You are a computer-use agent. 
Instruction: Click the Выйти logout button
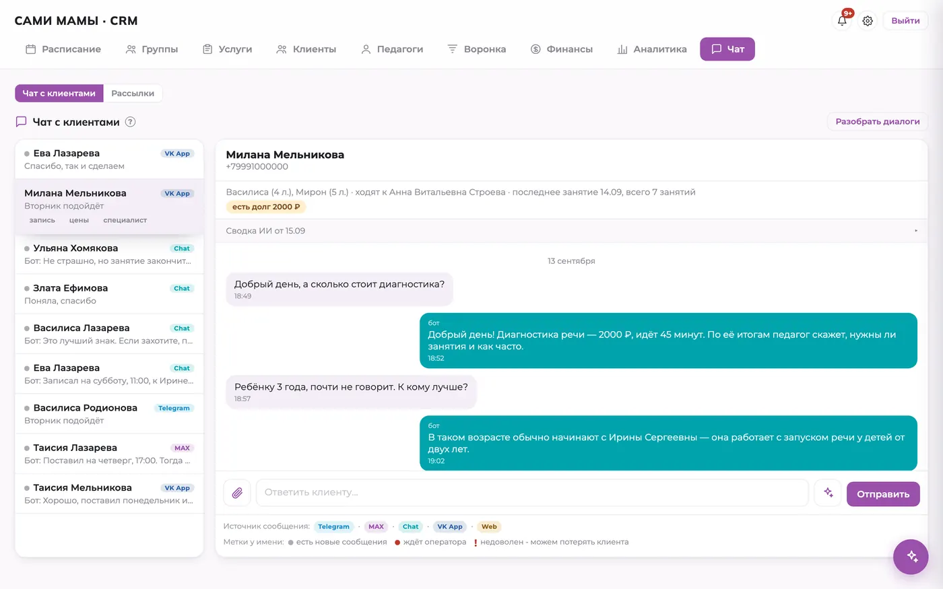pyautogui.click(x=905, y=21)
